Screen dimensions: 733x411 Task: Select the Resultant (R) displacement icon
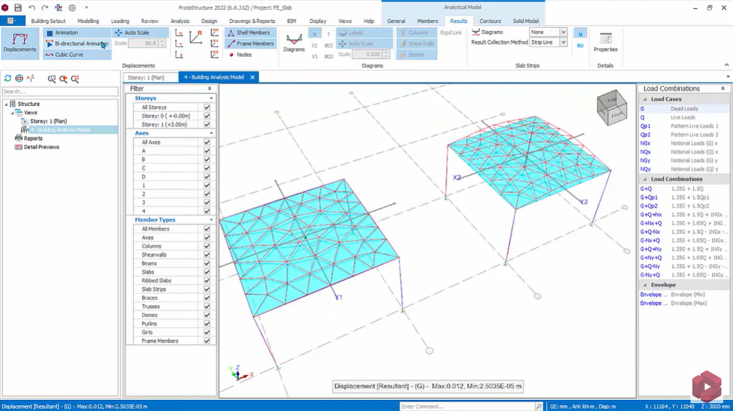pos(196,37)
